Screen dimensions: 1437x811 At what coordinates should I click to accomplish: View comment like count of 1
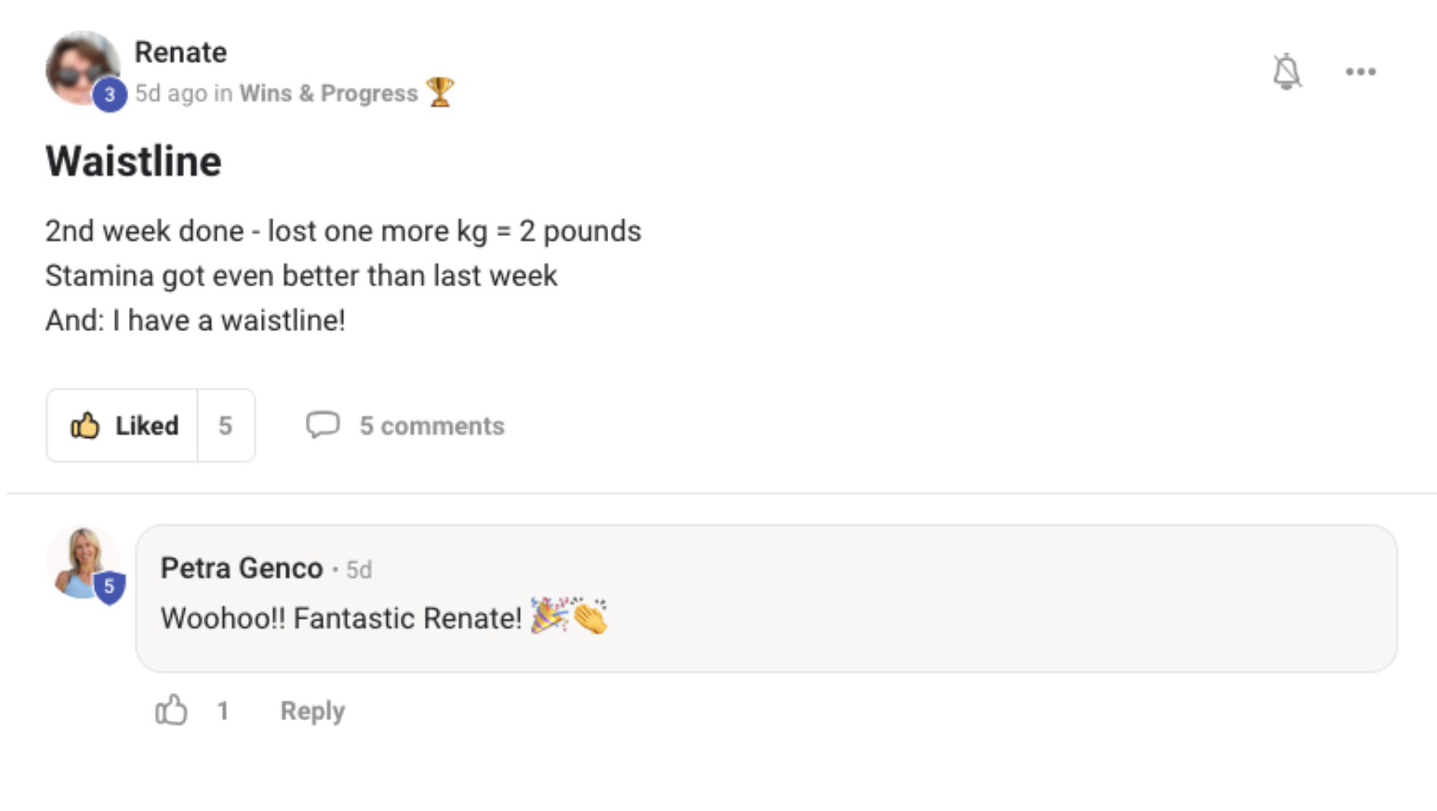pos(223,711)
